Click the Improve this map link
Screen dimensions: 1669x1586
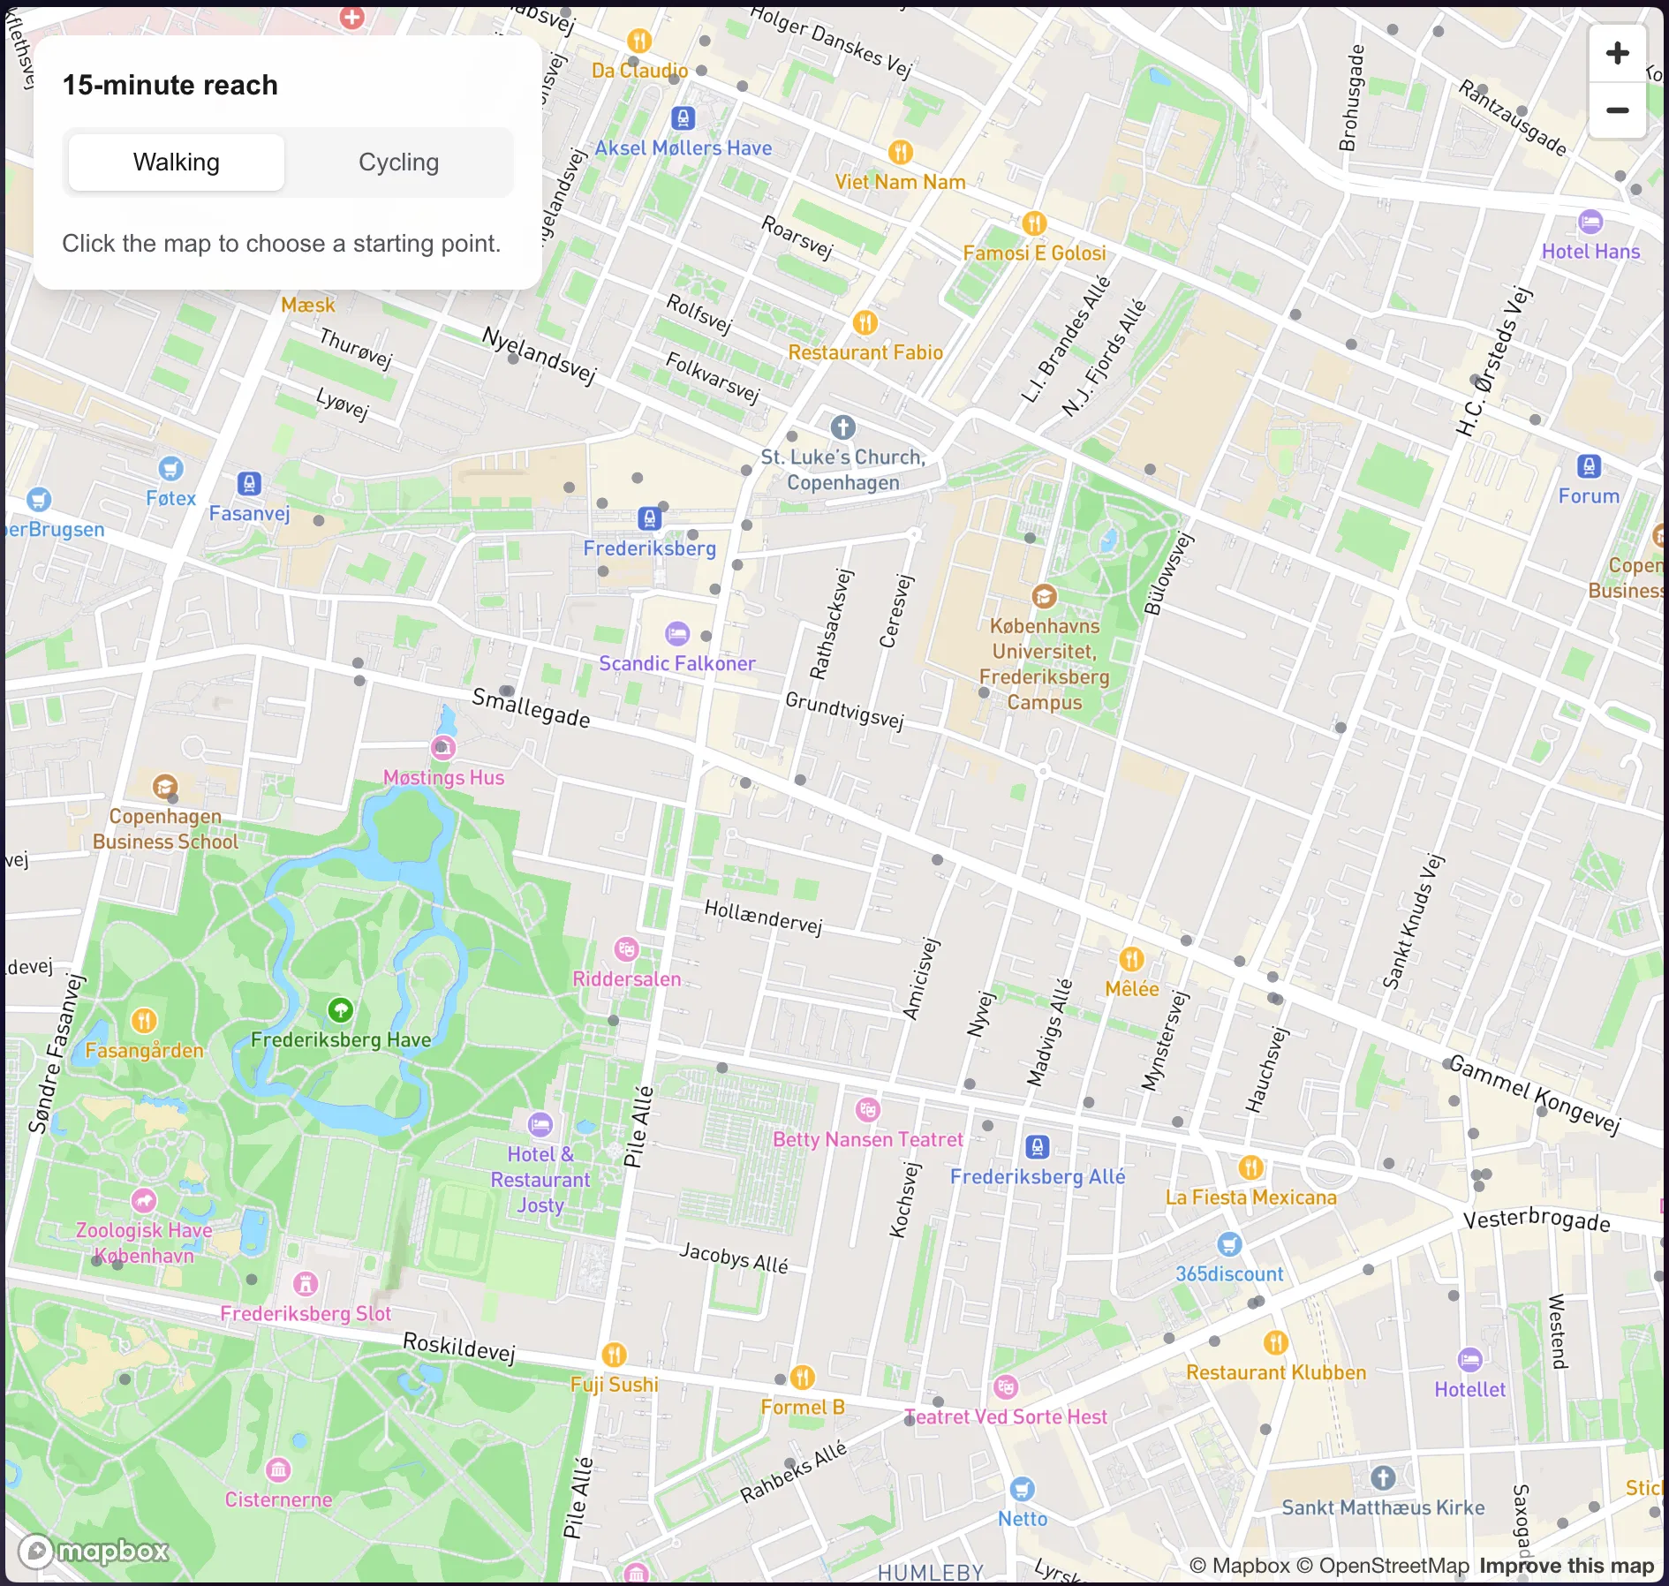tap(1567, 1566)
